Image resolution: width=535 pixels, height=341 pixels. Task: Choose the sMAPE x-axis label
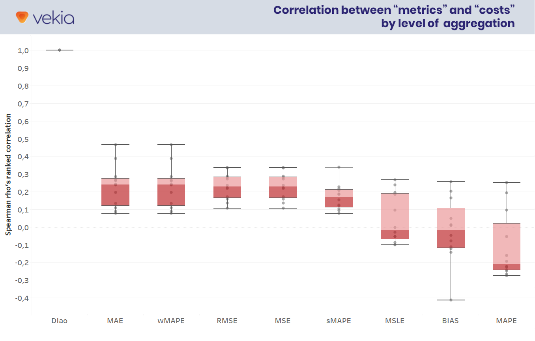pyautogui.click(x=339, y=321)
